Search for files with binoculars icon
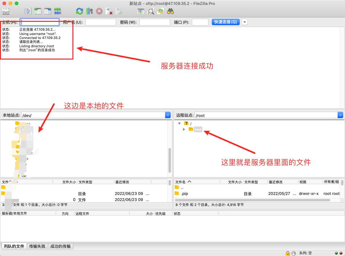Viewport: 345px width, 256px height. click(x=171, y=11)
